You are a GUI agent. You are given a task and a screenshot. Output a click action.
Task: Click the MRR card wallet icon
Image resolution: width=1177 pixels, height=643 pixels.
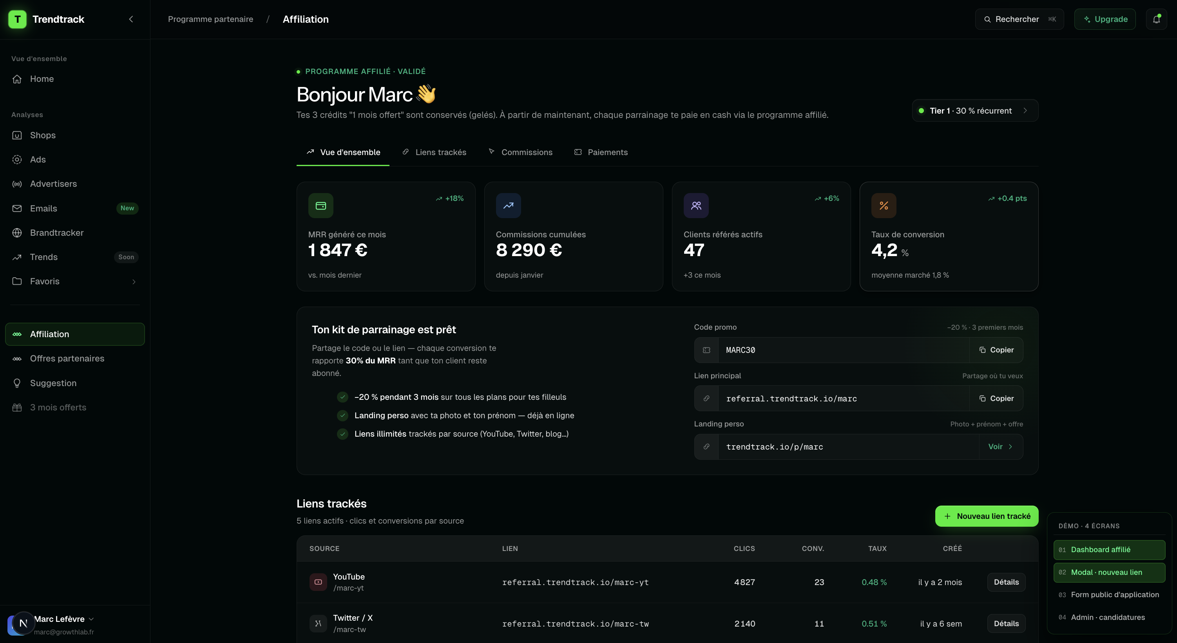321,206
